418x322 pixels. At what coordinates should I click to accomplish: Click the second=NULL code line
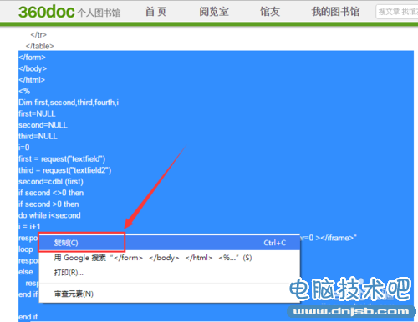pos(43,125)
